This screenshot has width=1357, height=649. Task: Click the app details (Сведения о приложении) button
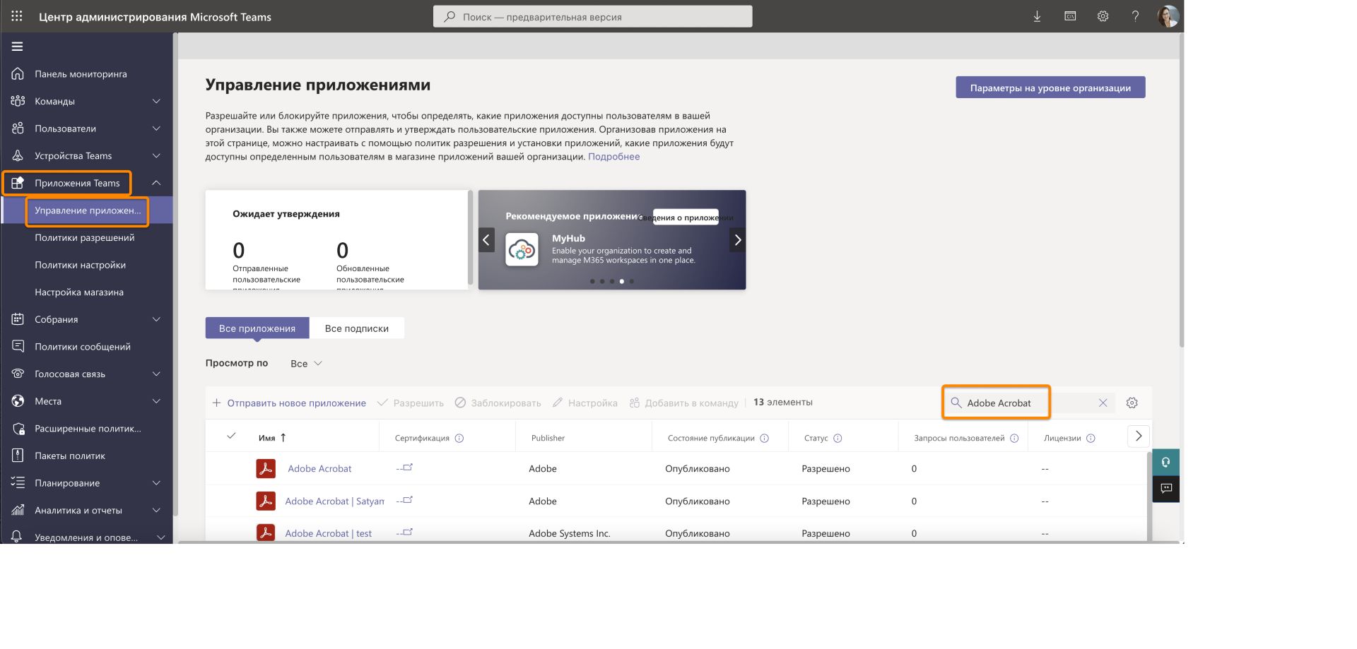[x=686, y=217]
